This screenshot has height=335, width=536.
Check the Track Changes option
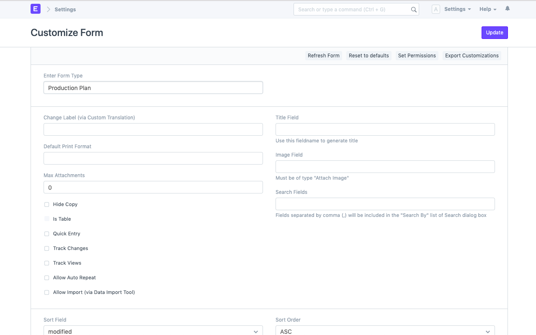pyautogui.click(x=46, y=248)
